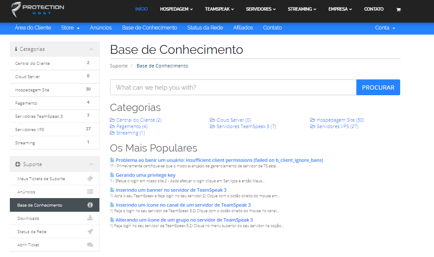434x257 pixels.
Task: Select Servidores TeamSpeak 3 in sidebar categories
Action: (54, 117)
